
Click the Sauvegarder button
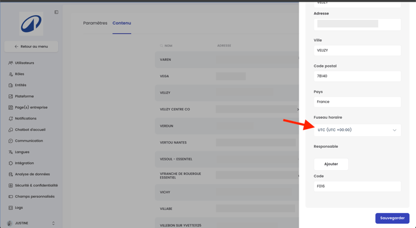coord(392,218)
